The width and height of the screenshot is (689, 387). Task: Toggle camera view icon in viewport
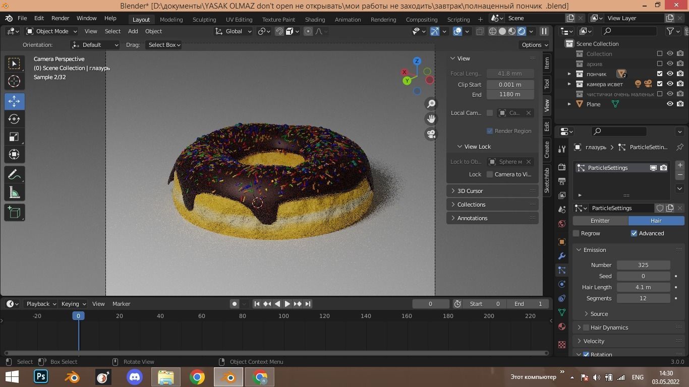pyautogui.click(x=431, y=134)
